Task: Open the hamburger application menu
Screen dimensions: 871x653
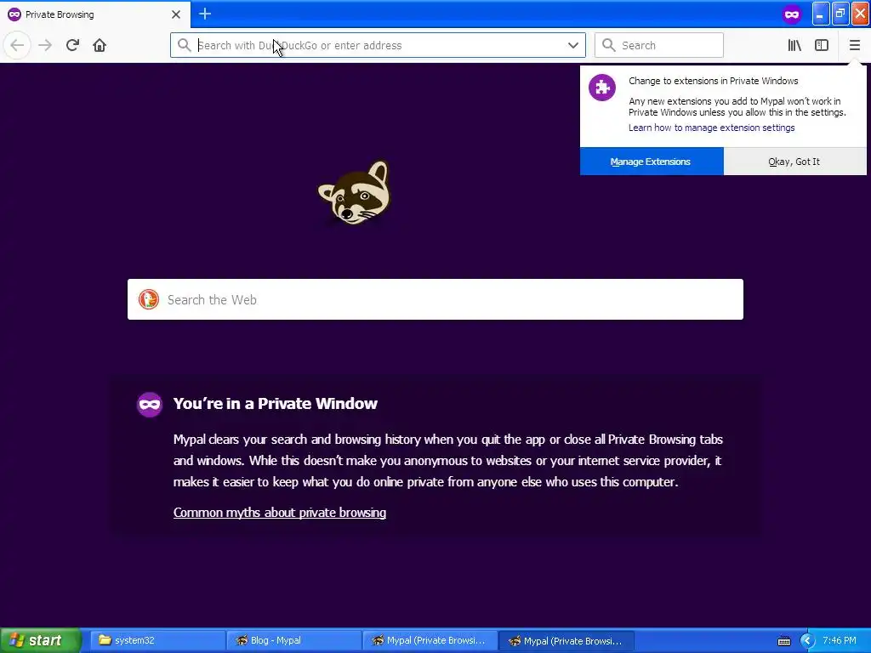Action: pyautogui.click(x=854, y=45)
